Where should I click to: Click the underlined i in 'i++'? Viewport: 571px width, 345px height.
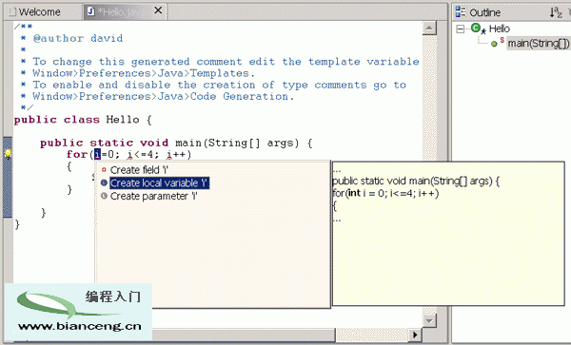coord(169,155)
